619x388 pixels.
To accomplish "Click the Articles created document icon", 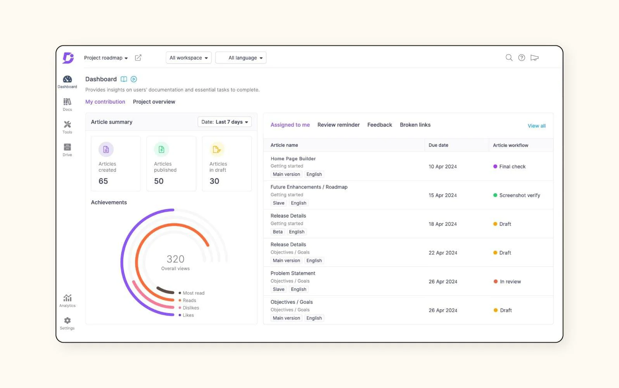I will point(106,149).
